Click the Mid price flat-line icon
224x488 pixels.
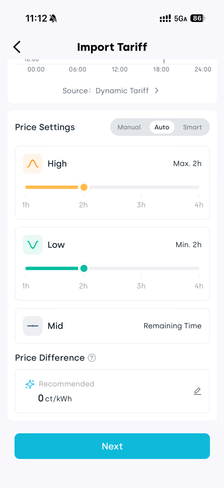(33, 326)
